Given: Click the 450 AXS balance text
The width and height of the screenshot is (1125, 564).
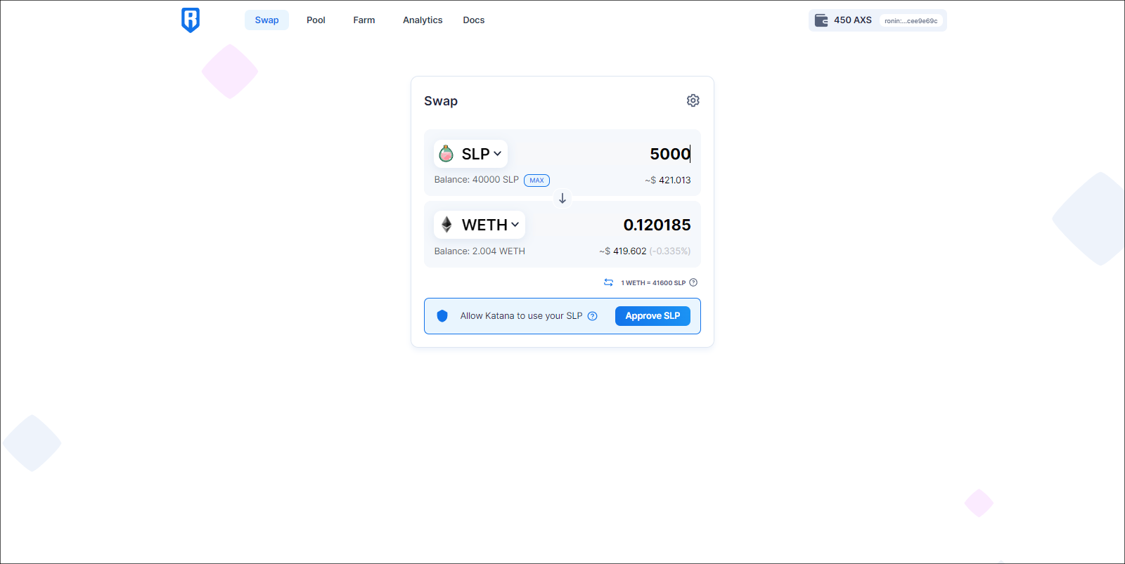Looking at the screenshot, I should coord(853,20).
